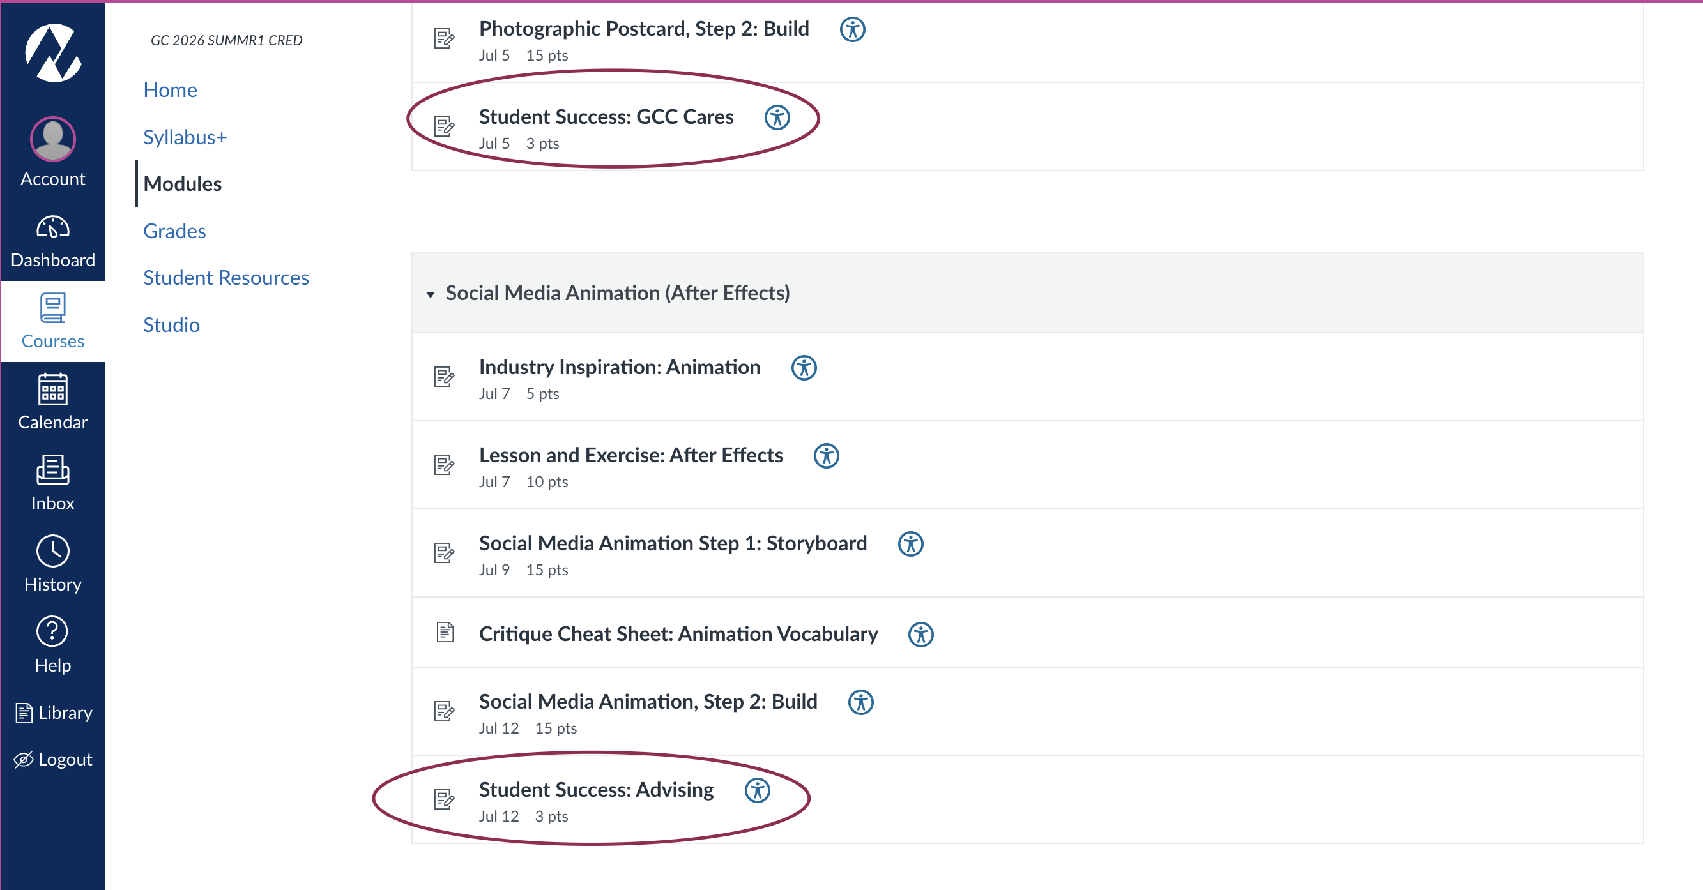The width and height of the screenshot is (1703, 890).
Task: Select Student Resources in course menu
Action: 226,278
